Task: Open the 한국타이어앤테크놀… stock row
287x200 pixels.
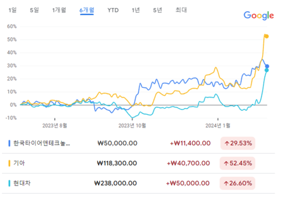Action: [x=138, y=143]
